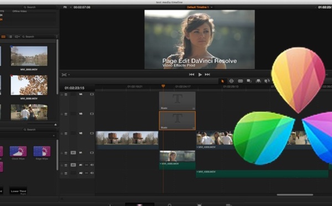
Task: Activate the blade razor tool
Action: [x=240, y=81]
